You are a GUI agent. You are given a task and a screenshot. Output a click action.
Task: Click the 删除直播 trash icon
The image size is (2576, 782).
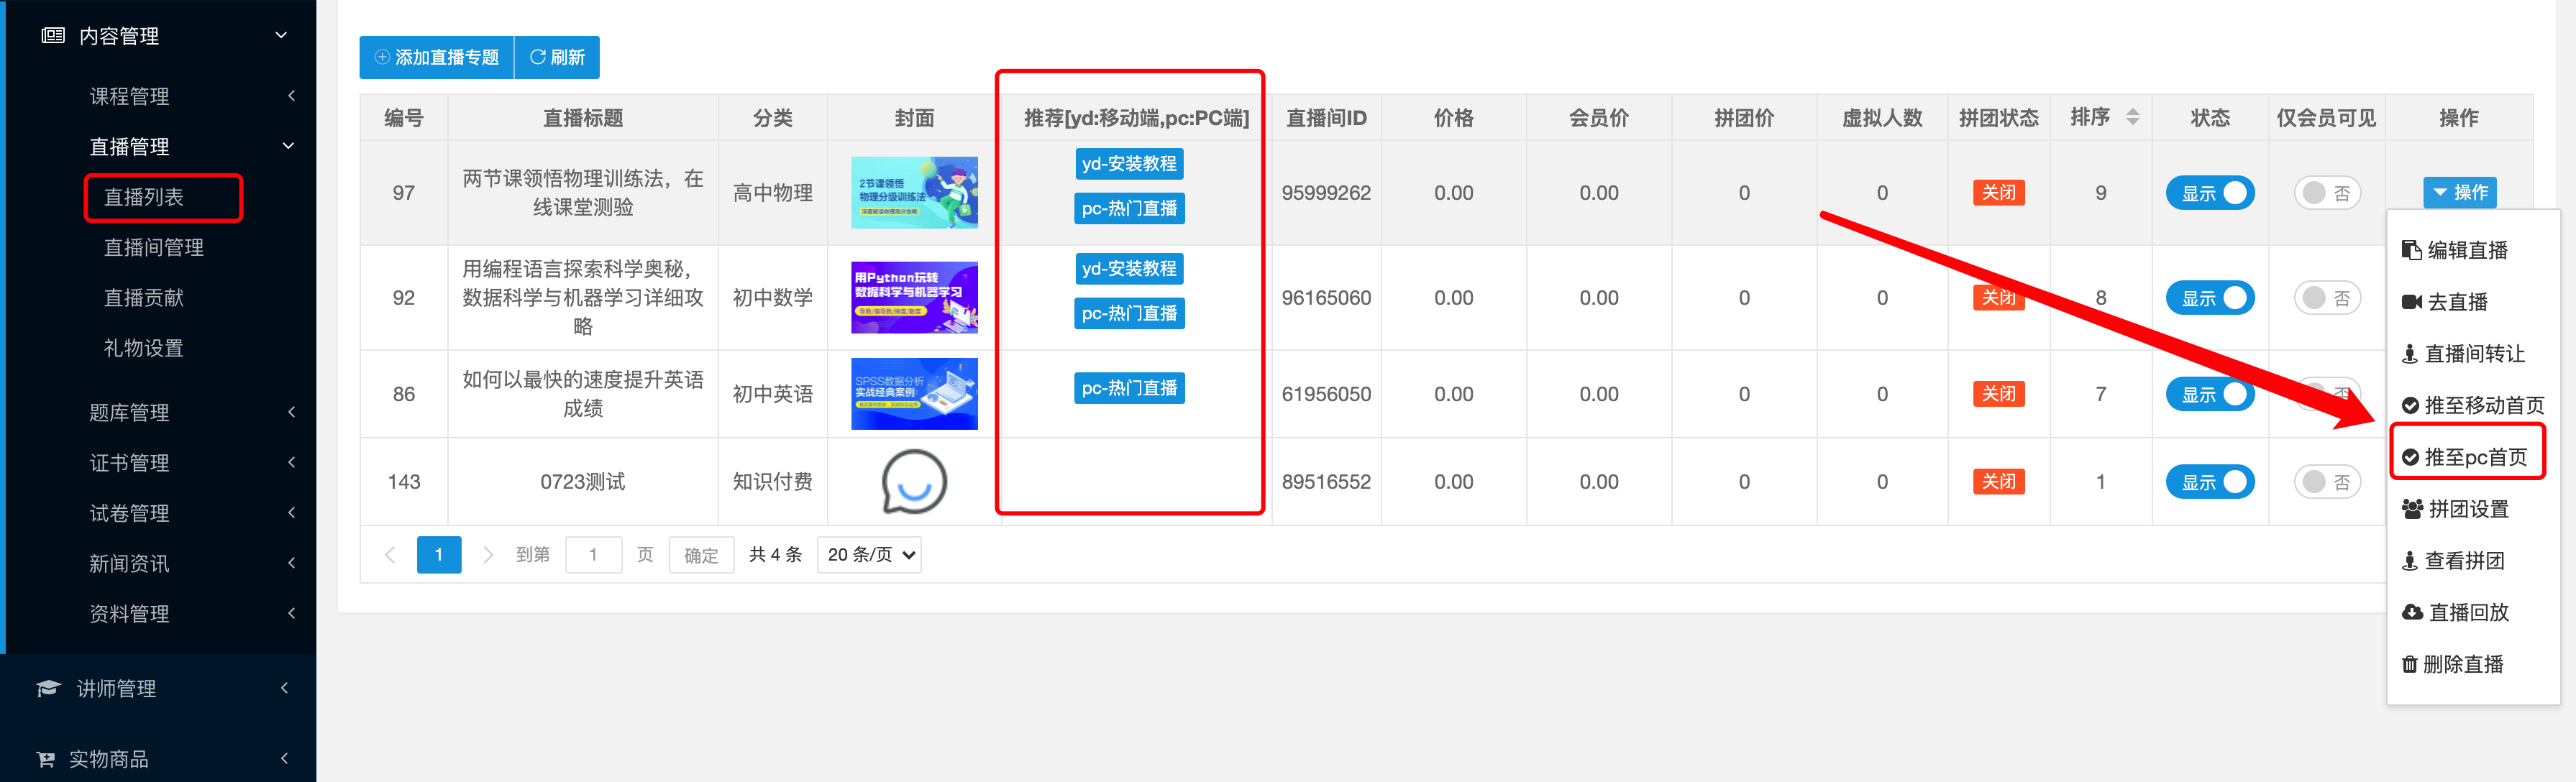click(2409, 664)
